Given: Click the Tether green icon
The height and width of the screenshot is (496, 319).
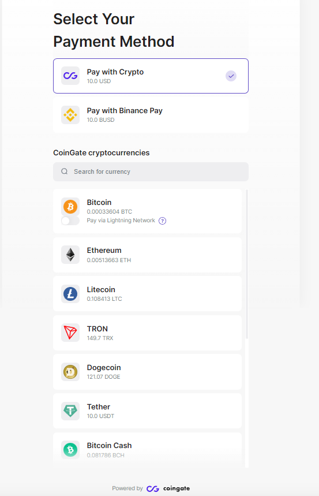Looking at the screenshot, I should coord(70,411).
